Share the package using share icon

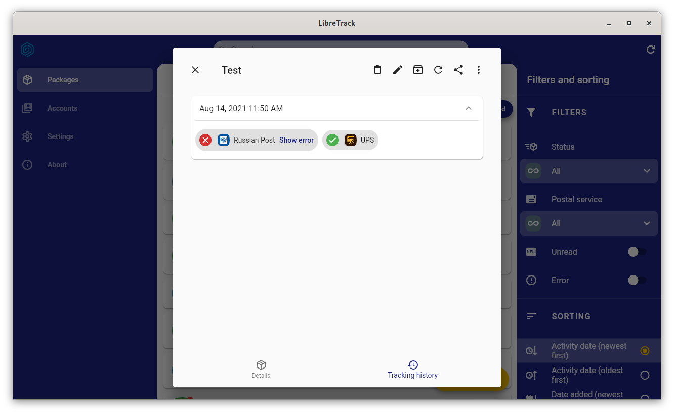(458, 70)
